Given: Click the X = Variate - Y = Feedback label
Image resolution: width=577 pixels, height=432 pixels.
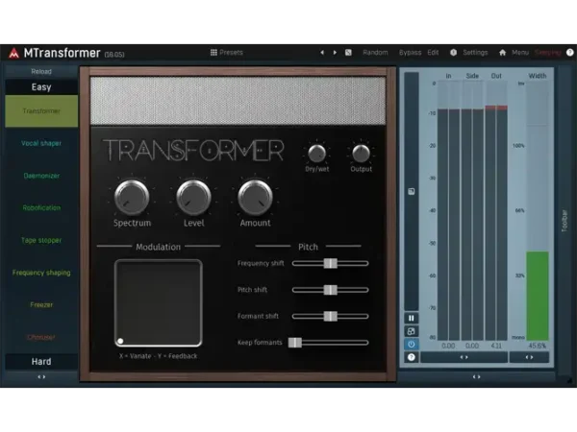Looking at the screenshot, I should tap(159, 356).
